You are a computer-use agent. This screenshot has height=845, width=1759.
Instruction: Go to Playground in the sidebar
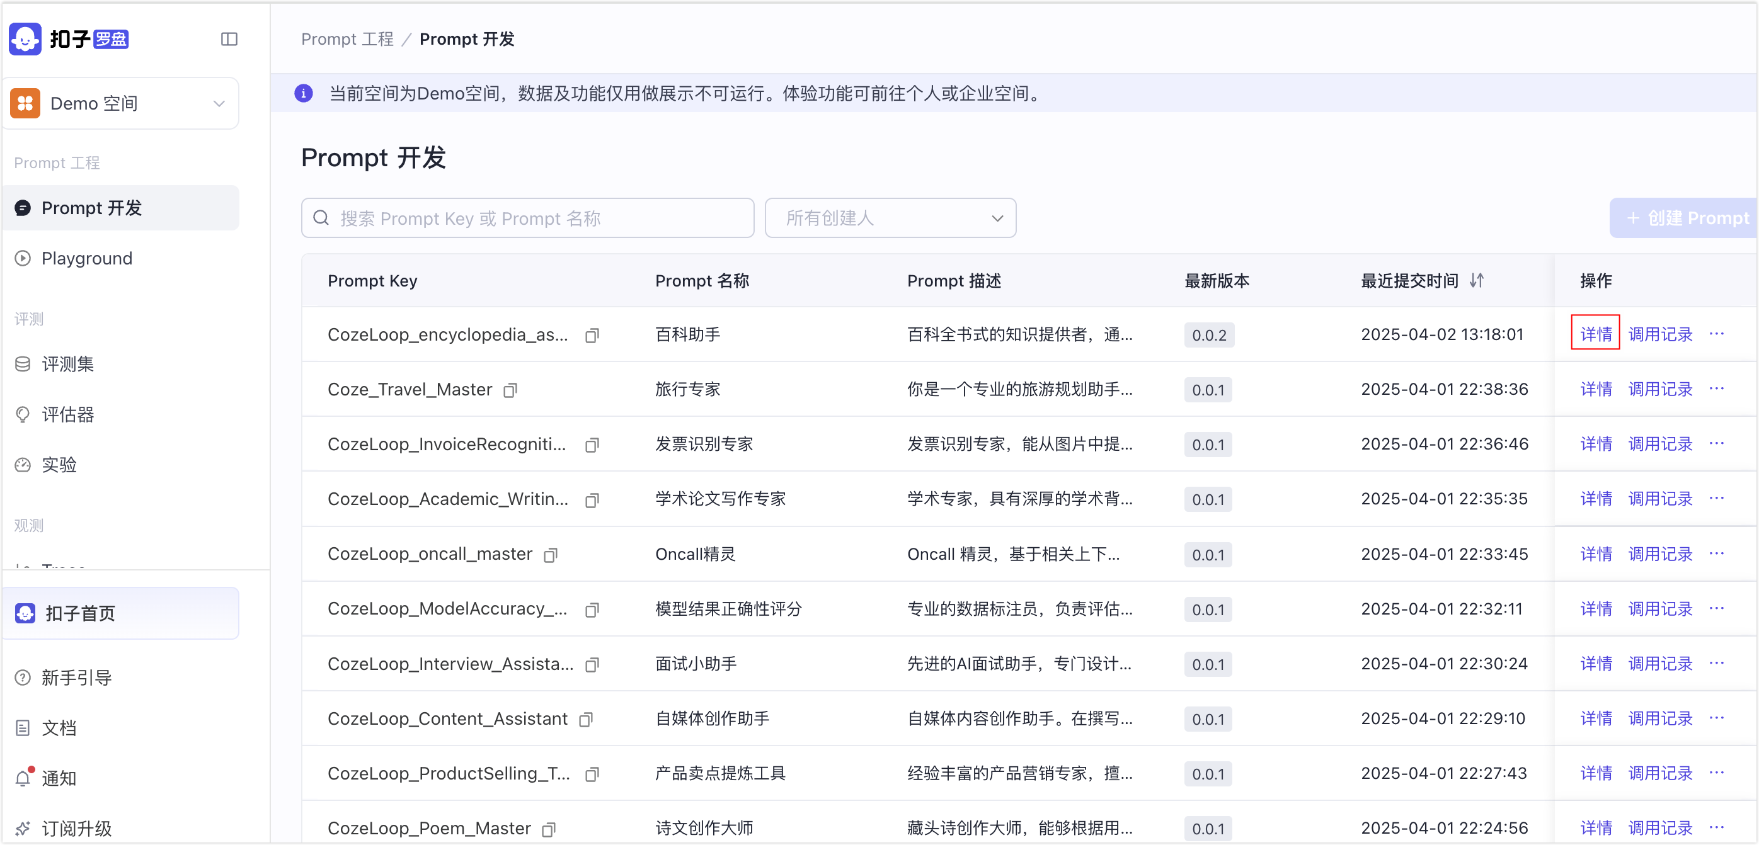(x=121, y=259)
